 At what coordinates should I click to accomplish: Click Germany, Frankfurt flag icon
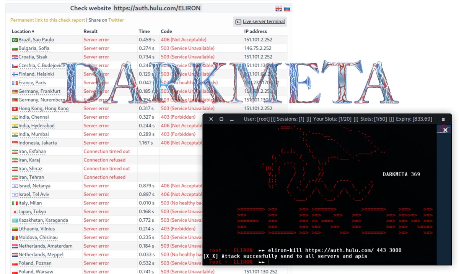15,92
